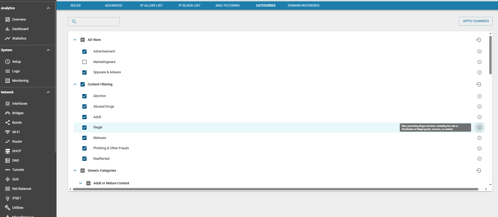
Task: Open Wi-Fi settings in sidebar
Action: (x=16, y=132)
